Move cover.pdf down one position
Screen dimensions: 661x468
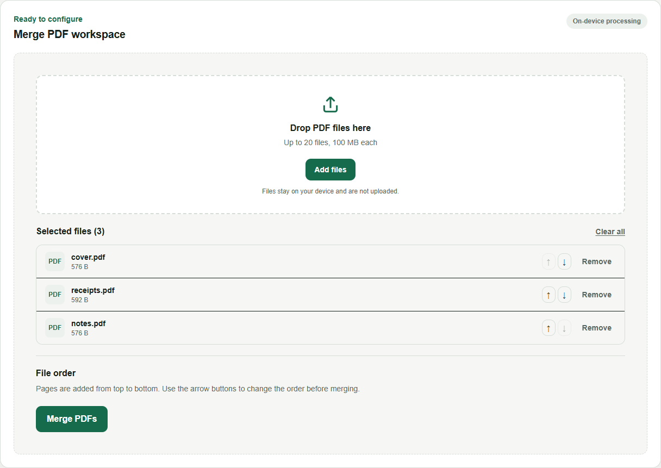coord(564,261)
